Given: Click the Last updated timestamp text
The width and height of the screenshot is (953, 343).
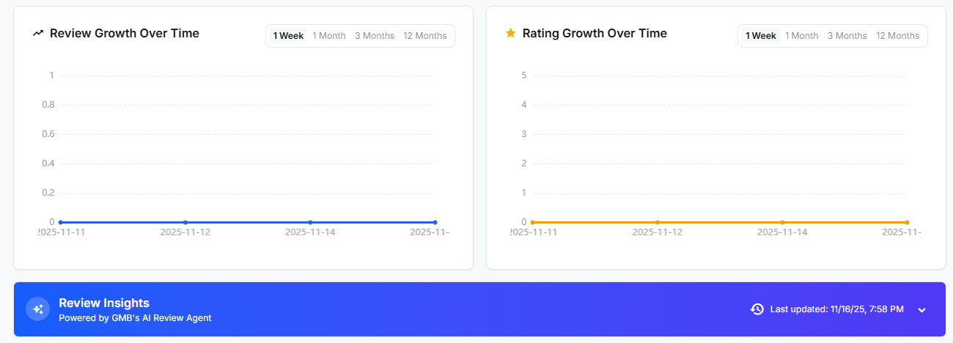Looking at the screenshot, I should click(x=836, y=309).
